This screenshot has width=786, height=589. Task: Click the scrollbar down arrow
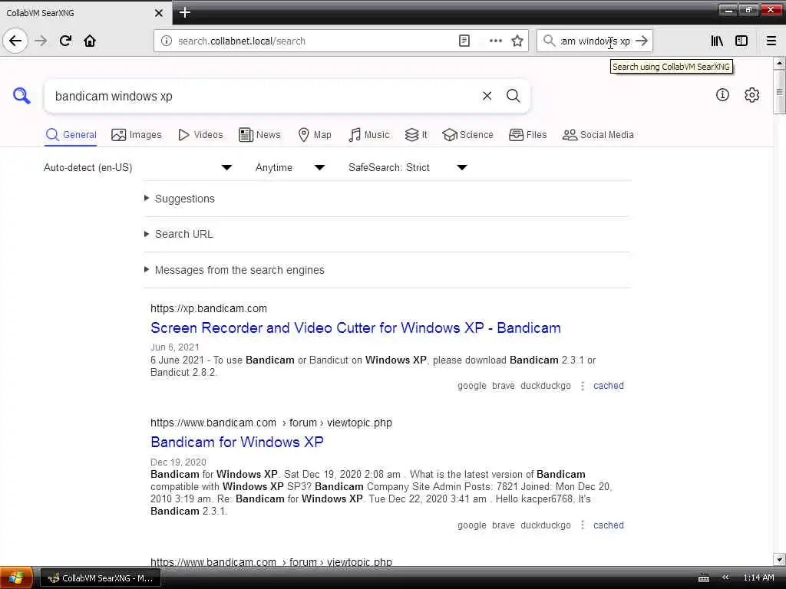click(x=779, y=559)
